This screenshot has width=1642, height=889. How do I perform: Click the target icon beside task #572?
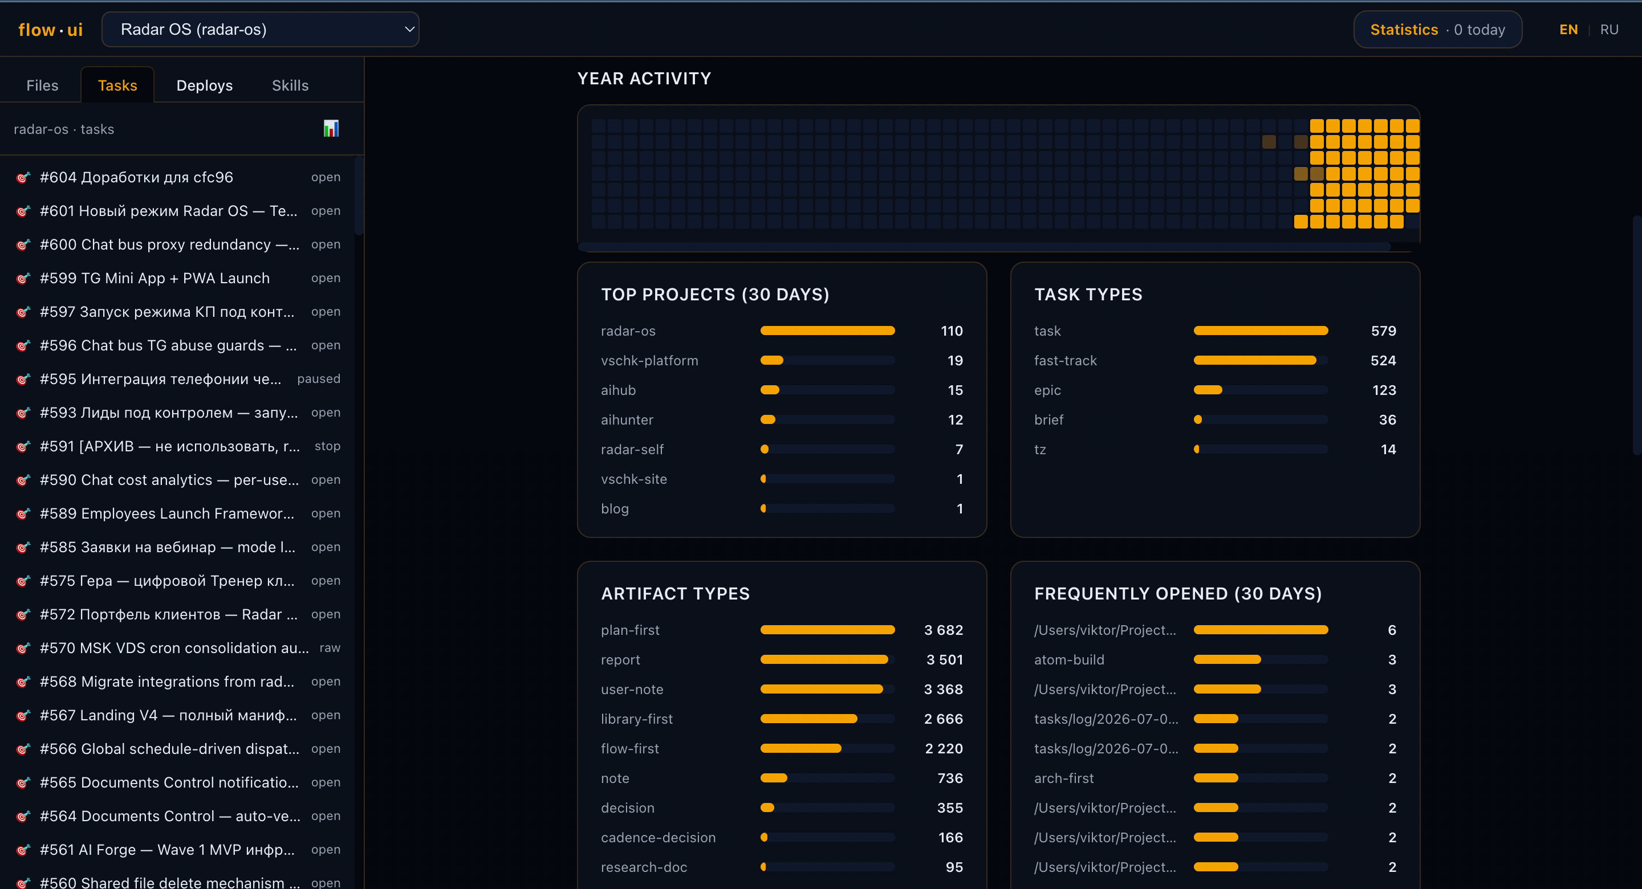23,614
